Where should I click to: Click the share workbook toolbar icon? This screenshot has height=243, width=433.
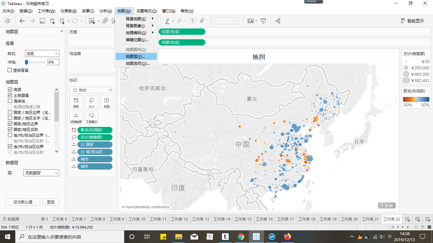point(278,21)
